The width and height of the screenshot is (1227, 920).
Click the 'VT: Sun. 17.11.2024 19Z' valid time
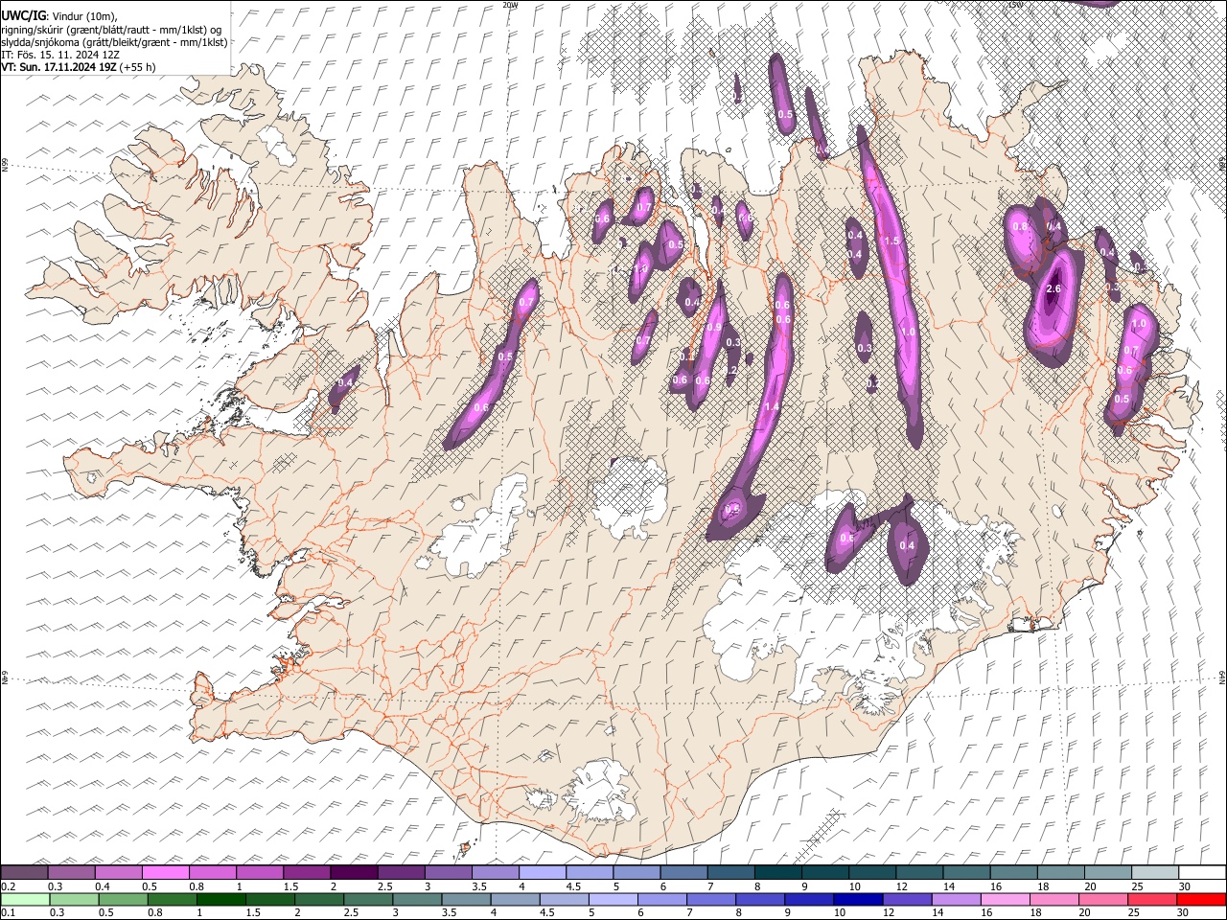tap(58, 67)
